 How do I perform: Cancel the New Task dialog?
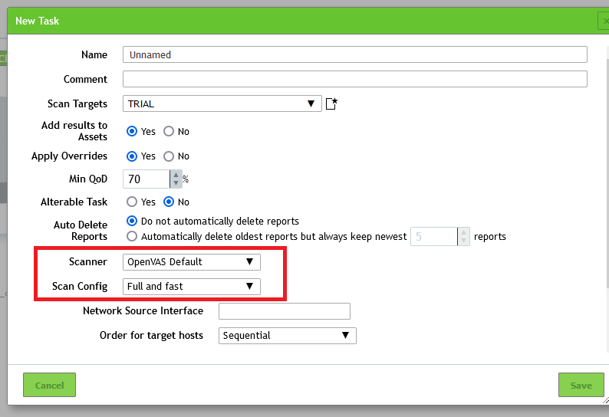[x=49, y=385]
